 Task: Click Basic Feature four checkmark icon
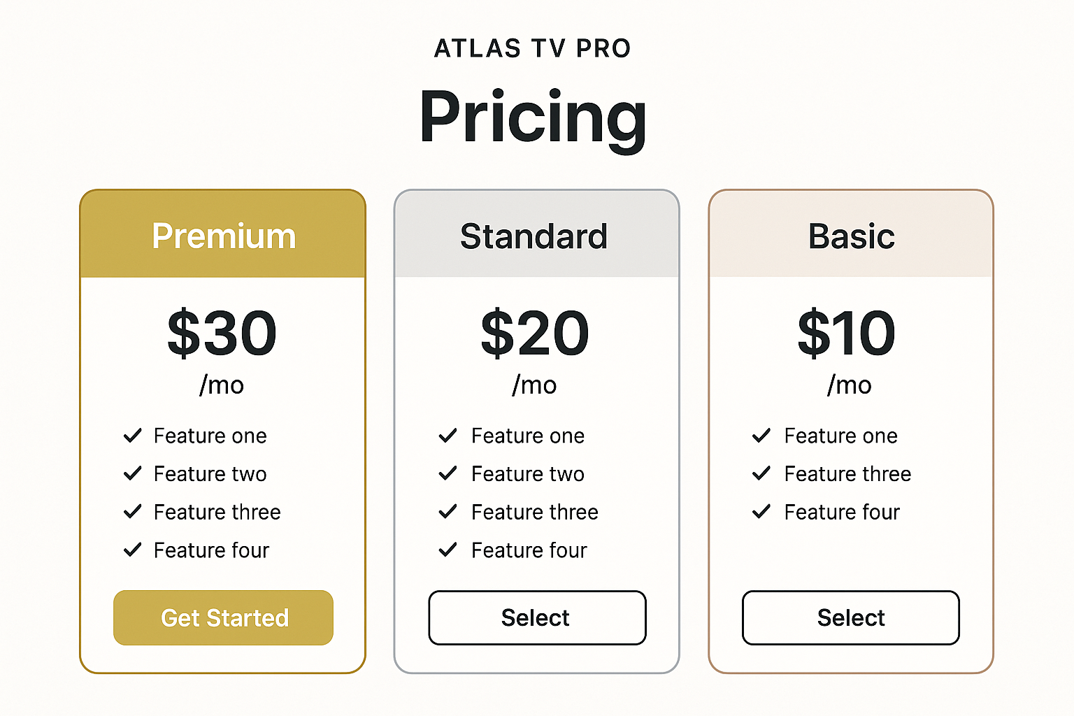click(761, 512)
